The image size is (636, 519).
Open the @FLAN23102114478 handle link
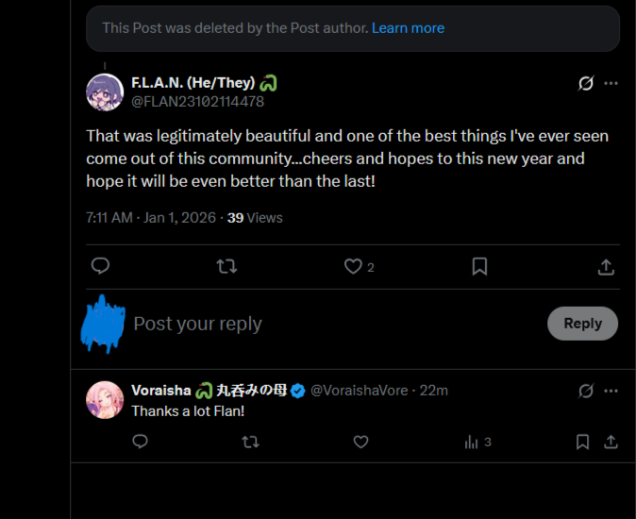click(x=197, y=101)
